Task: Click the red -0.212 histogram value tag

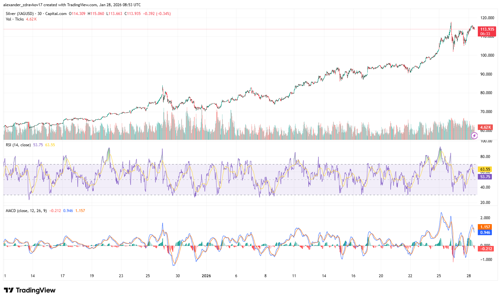Action: click(485, 249)
